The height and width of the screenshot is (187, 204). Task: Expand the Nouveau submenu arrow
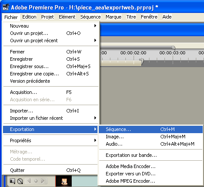click(x=95, y=26)
